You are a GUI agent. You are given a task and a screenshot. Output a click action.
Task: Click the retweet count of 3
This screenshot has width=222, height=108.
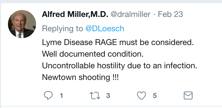tap(108, 96)
